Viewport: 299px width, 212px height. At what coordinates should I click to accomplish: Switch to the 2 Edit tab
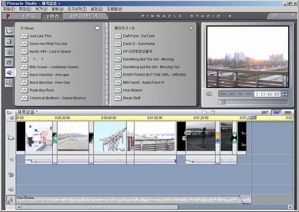(52, 16)
